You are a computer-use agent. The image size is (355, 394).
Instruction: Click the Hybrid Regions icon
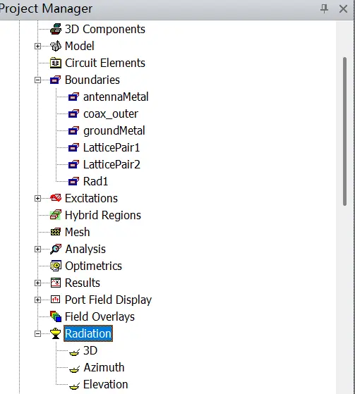pos(56,215)
